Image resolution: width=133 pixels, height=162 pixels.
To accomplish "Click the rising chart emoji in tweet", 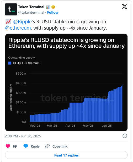I will 8,22.
